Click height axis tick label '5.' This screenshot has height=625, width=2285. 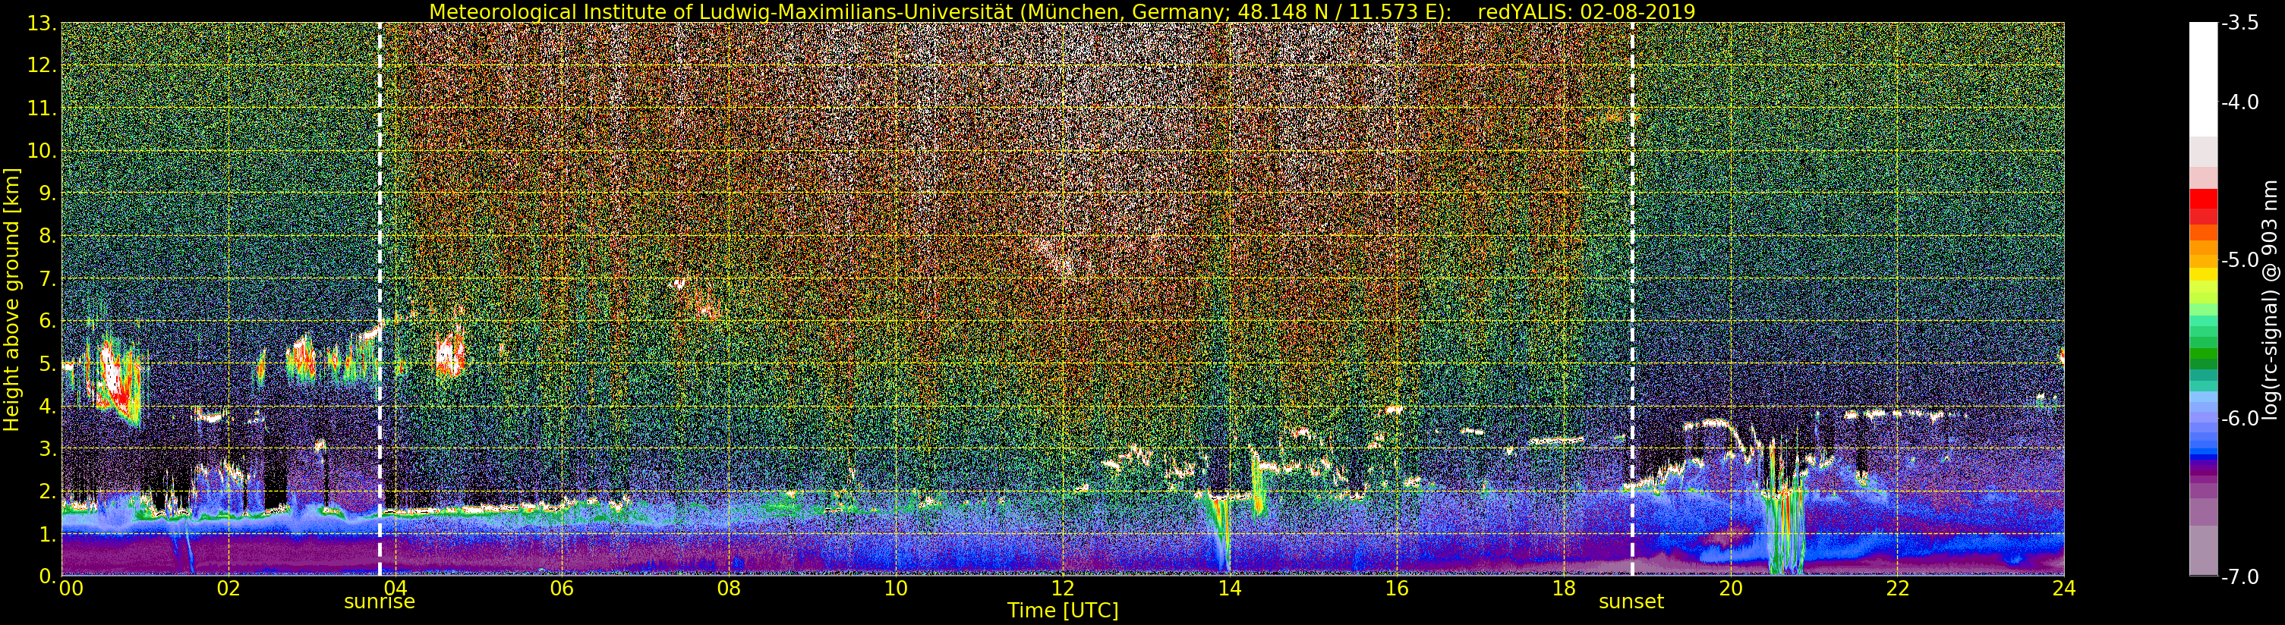pos(48,363)
